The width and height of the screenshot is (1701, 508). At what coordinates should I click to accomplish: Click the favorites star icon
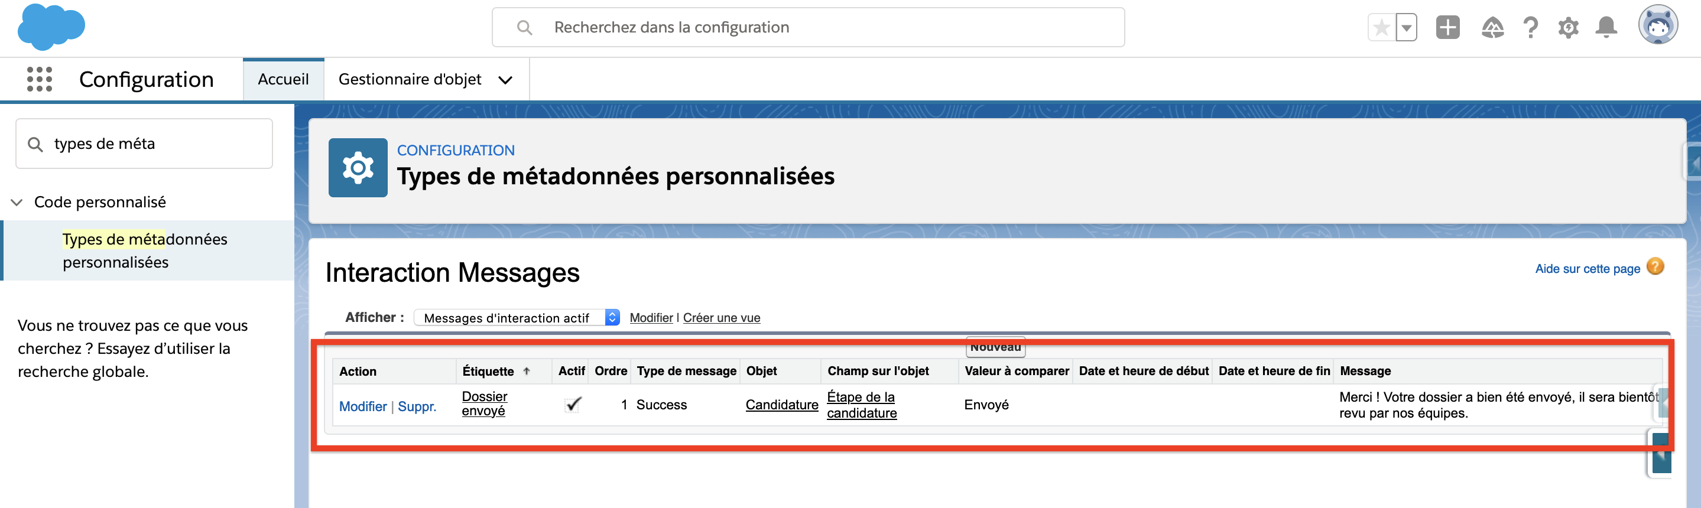click(x=1381, y=28)
